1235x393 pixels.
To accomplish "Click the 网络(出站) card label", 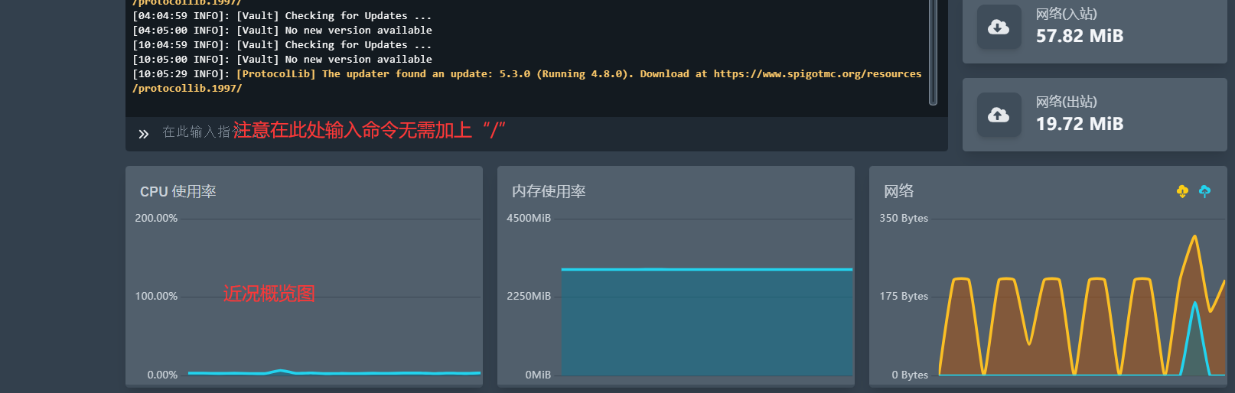I will (1066, 102).
